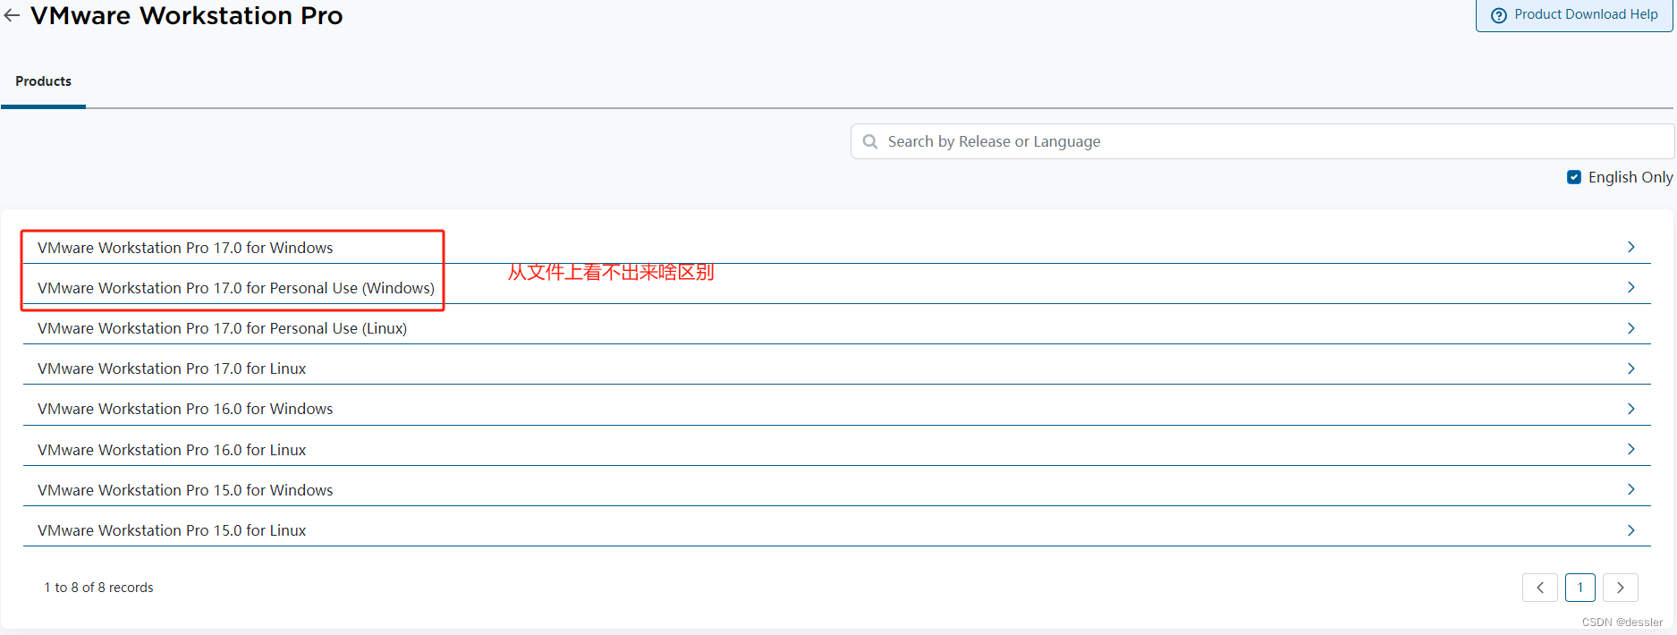Switch to the Products tab
This screenshot has height=635, width=1677.
click(43, 81)
